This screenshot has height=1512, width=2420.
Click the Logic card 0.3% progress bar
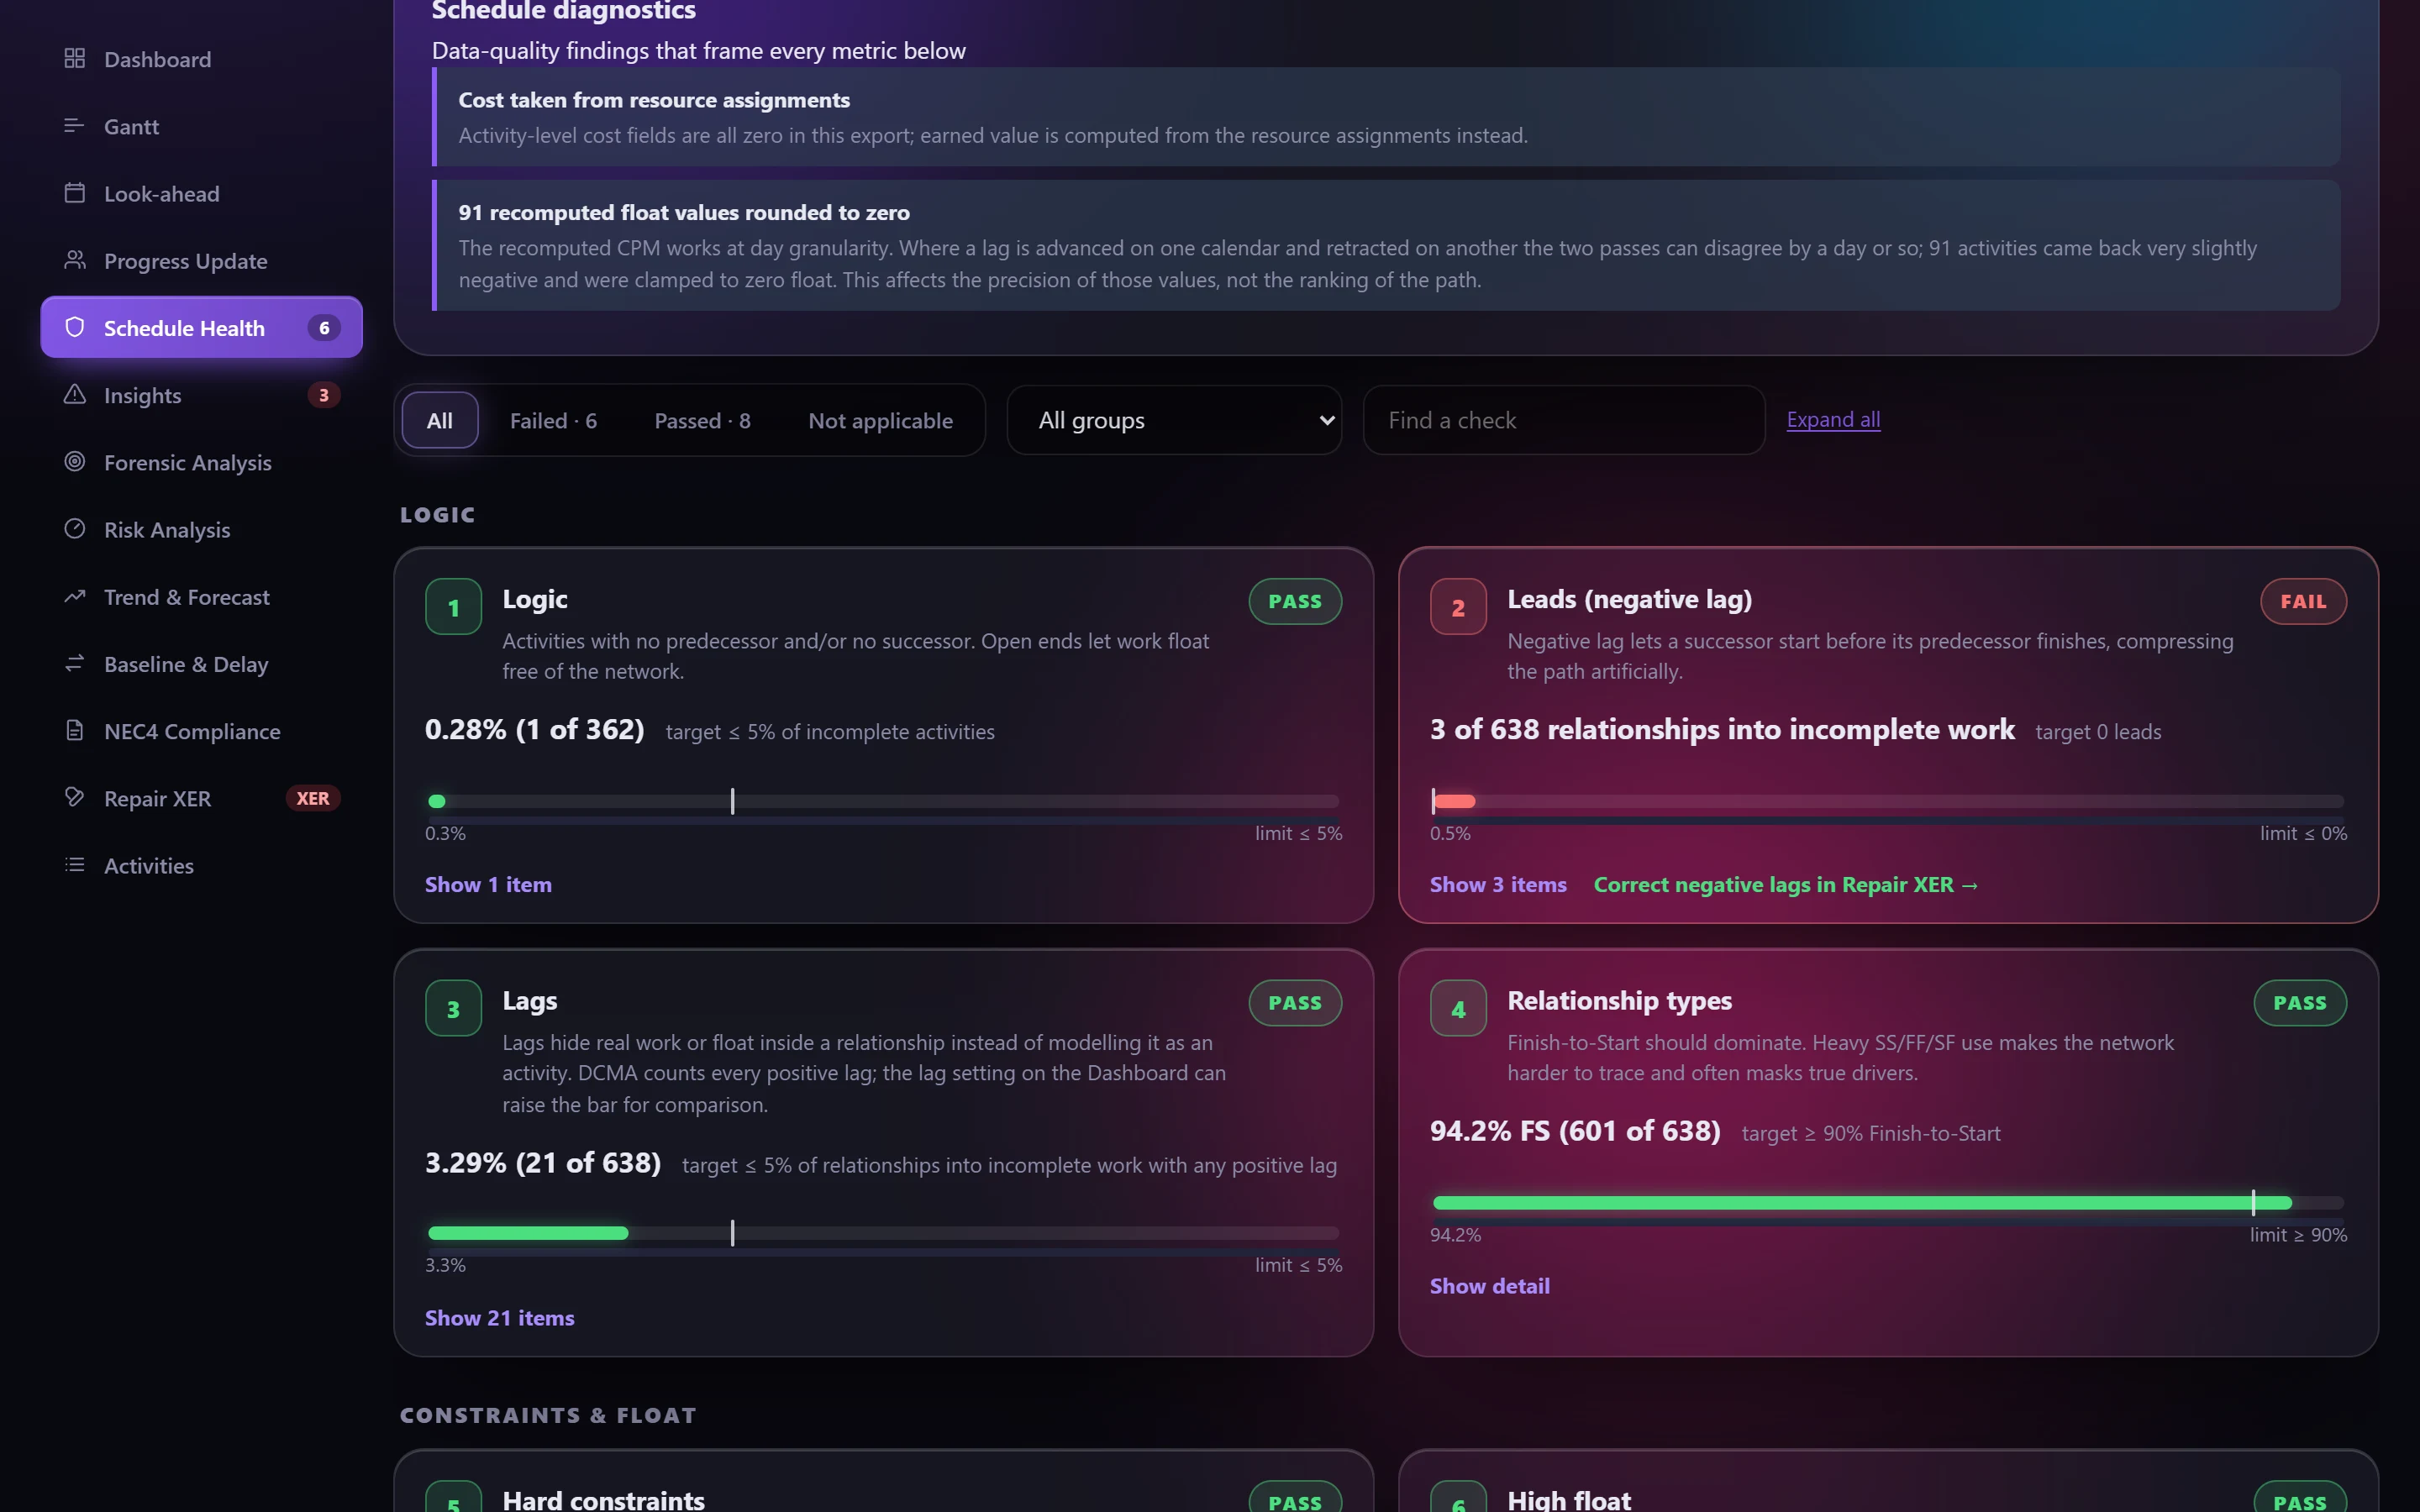tap(883, 801)
